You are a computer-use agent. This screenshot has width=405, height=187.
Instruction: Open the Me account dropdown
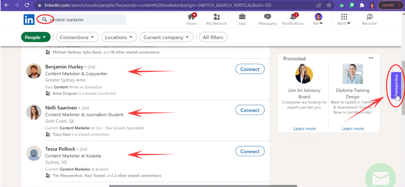(318, 20)
